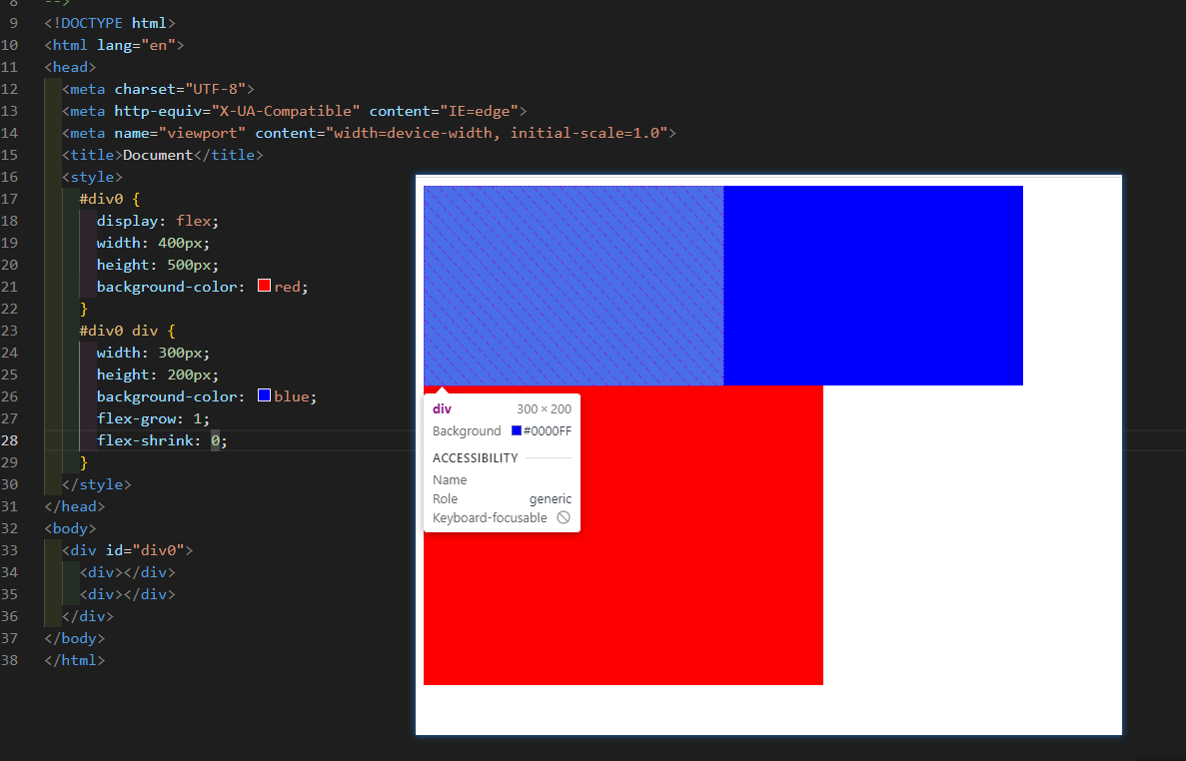Click the '#div0 {' selector on line 17
Viewport: 1186px width, 761px height.
coord(110,199)
